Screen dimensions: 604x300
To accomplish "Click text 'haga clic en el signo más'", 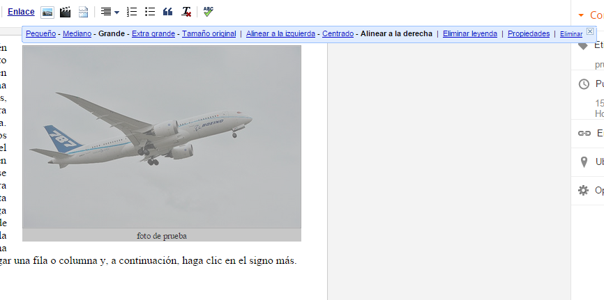I will tap(239, 261).
